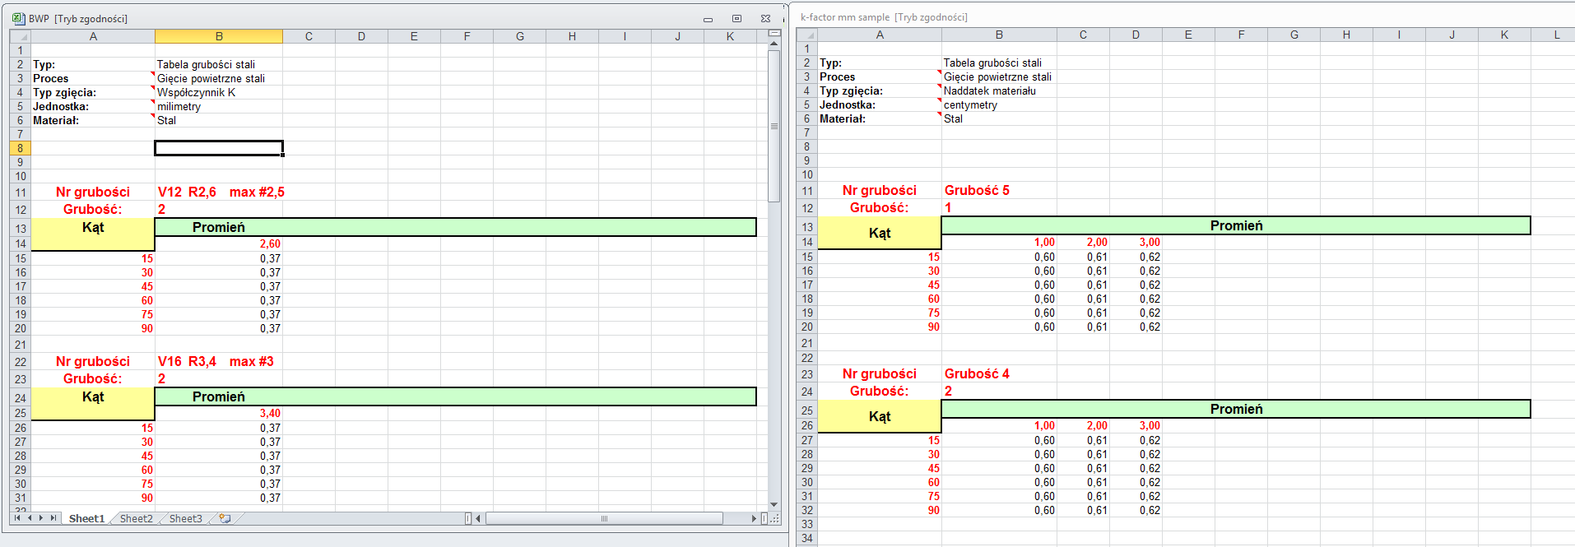Minimize the BWP workbook window

coord(708,18)
